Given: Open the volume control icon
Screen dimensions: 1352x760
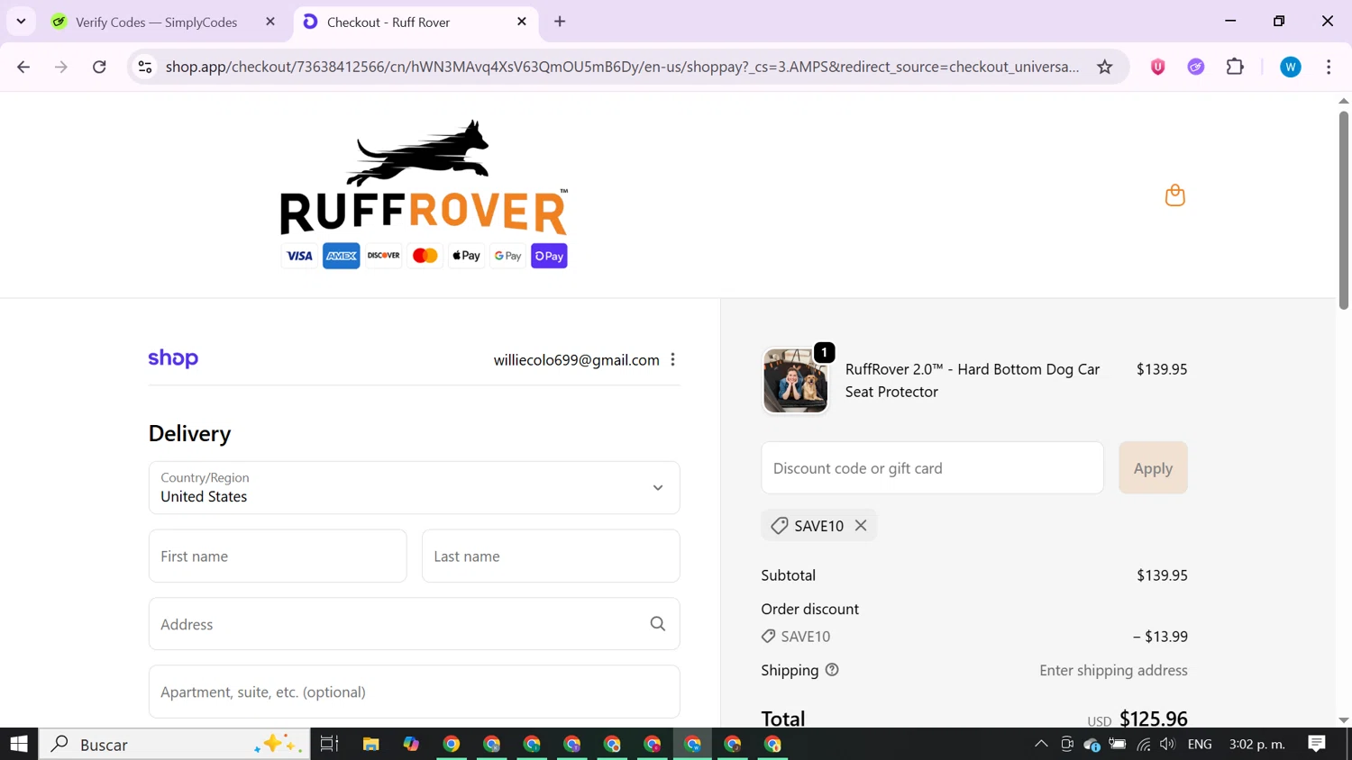Looking at the screenshot, I should pos(1168,744).
